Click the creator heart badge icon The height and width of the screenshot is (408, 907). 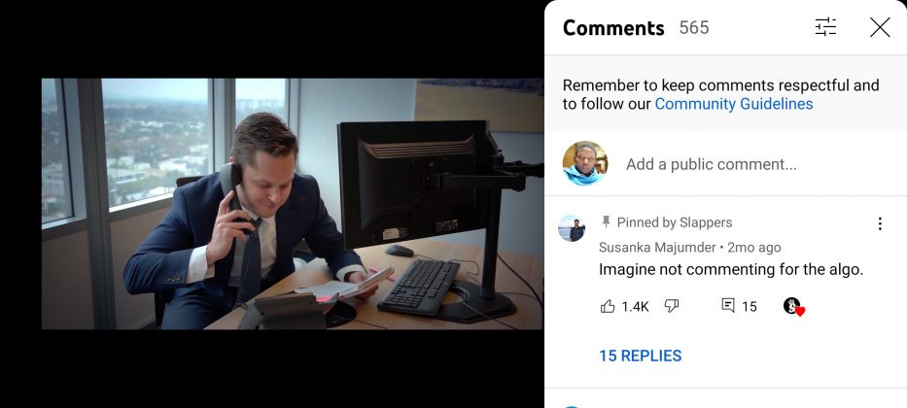pos(793,307)
